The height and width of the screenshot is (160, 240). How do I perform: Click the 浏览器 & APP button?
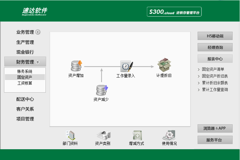click(x=215, y=128)
